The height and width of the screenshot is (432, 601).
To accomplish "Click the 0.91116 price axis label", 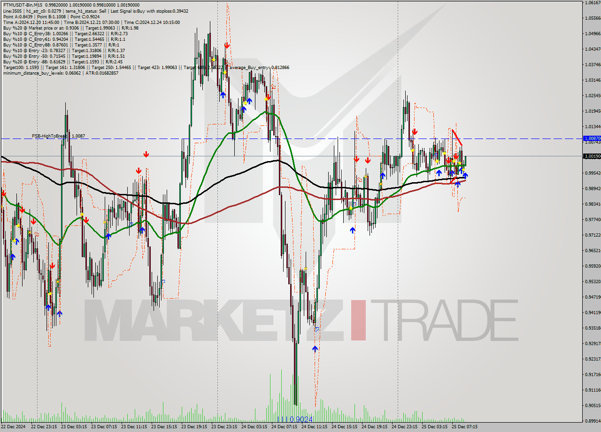I will [x=592, y=390].
